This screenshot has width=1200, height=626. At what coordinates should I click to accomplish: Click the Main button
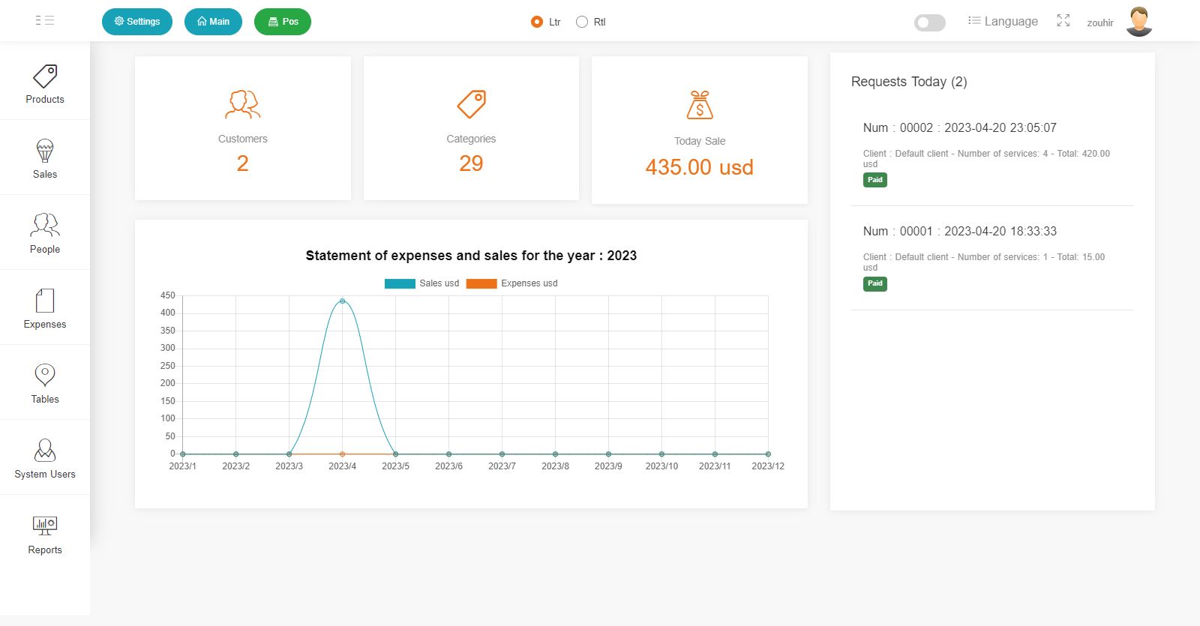point(213,22)
